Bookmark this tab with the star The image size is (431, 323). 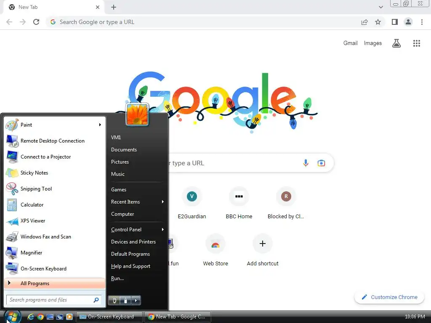378,22
